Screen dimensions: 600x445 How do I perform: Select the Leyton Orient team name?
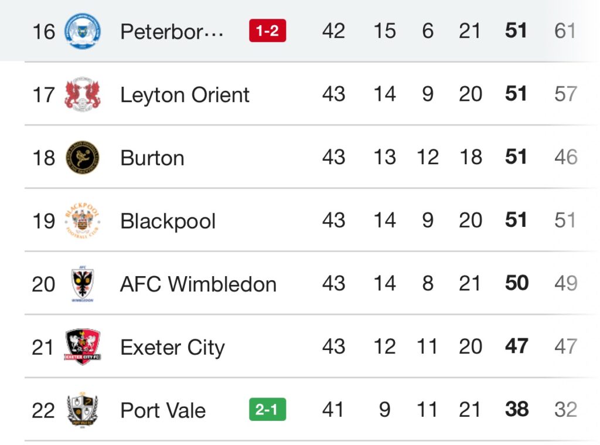(x=185, y=95)
